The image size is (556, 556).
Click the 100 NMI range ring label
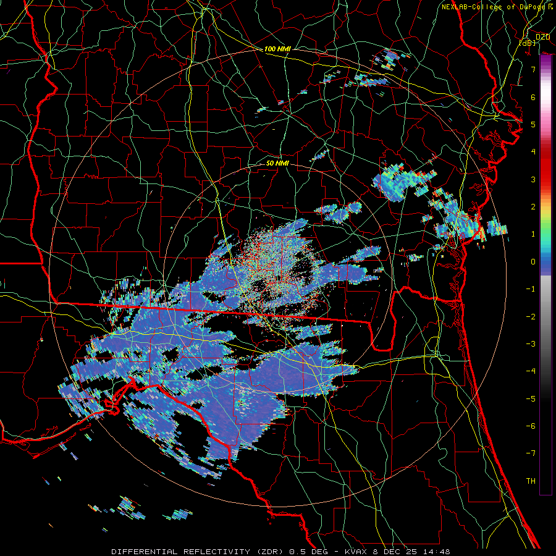point(277,49)
